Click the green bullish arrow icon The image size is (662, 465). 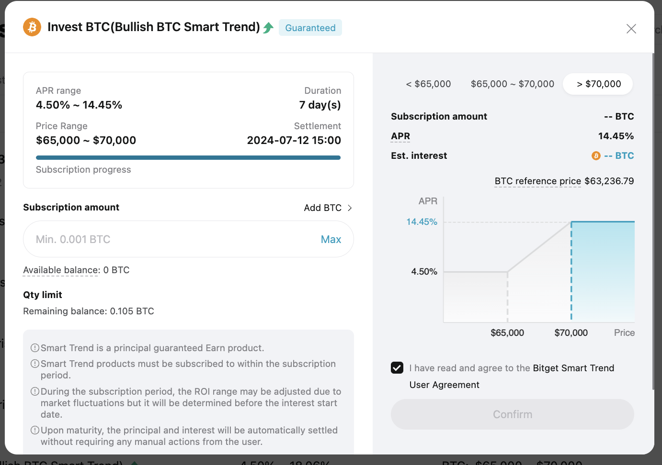pyautogui.click(x=268, y=28)
